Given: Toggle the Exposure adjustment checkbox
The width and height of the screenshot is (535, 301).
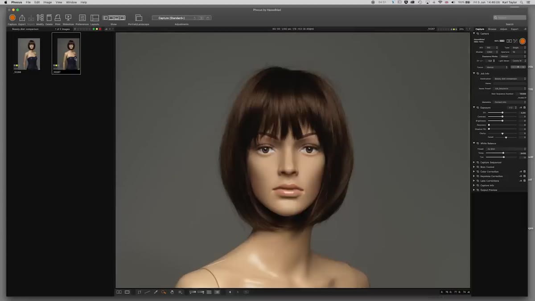Looking at the screenshot, I should click(x=524, y=107).
